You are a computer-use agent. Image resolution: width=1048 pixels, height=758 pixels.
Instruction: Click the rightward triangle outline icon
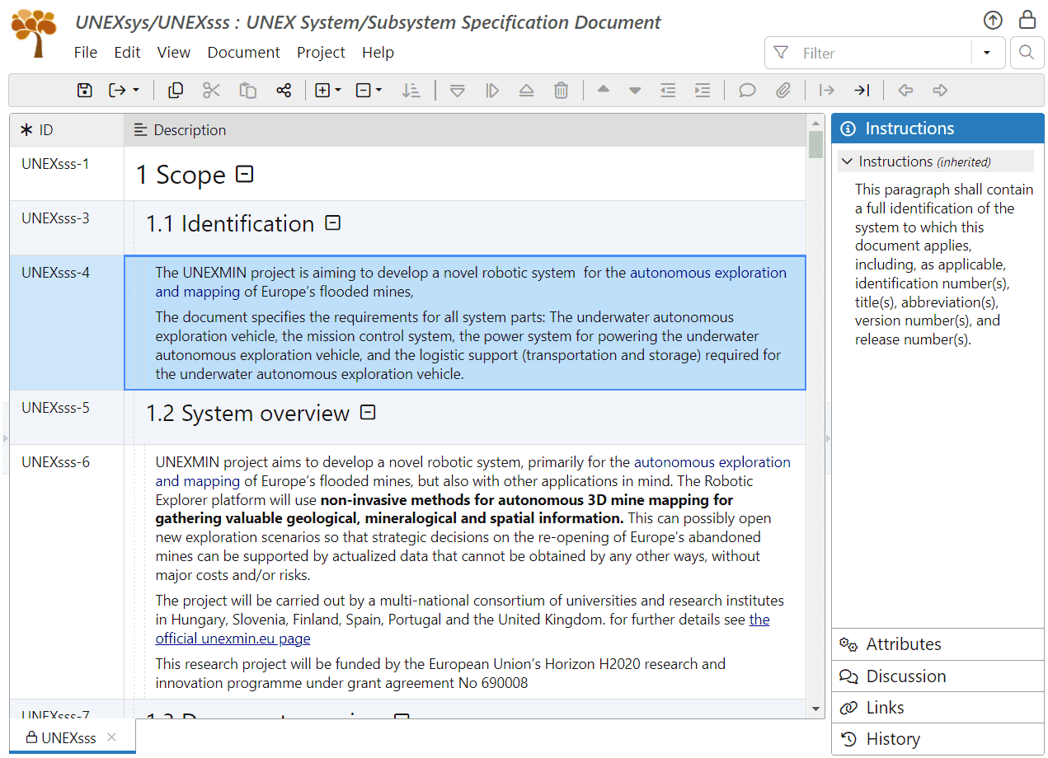click(492, 91)
